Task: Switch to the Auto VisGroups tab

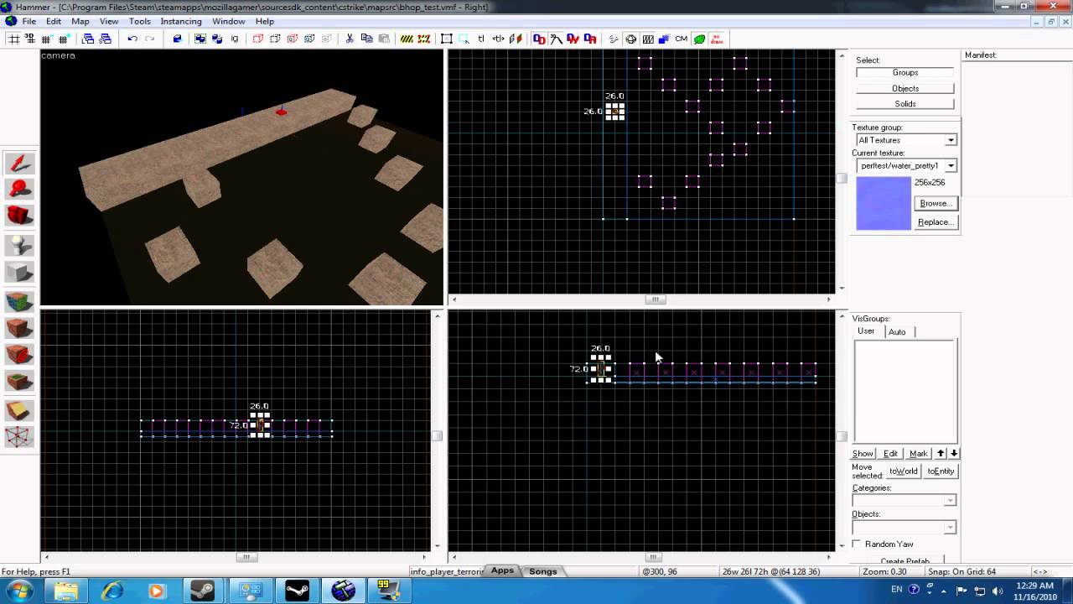Action: tap(897, 332)
